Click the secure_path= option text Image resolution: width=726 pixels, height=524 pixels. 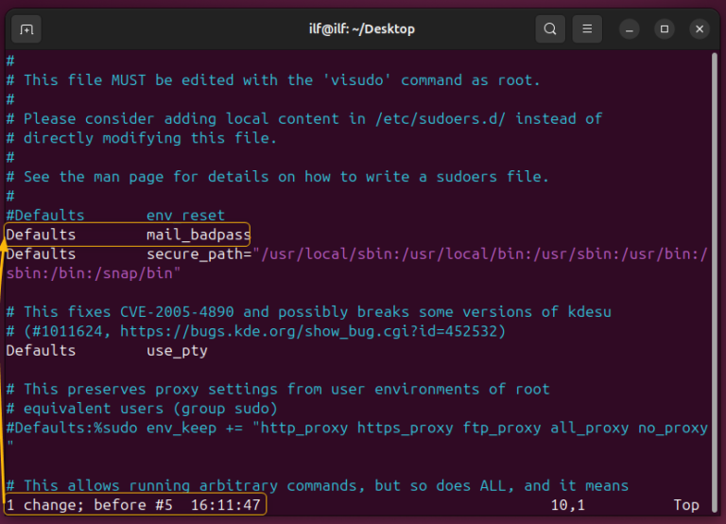point(199,253)
